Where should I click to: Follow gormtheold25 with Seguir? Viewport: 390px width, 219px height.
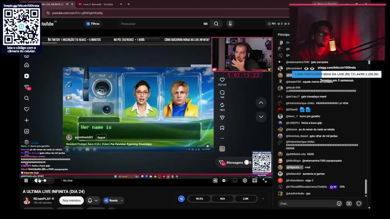click(x=101, y=137)
